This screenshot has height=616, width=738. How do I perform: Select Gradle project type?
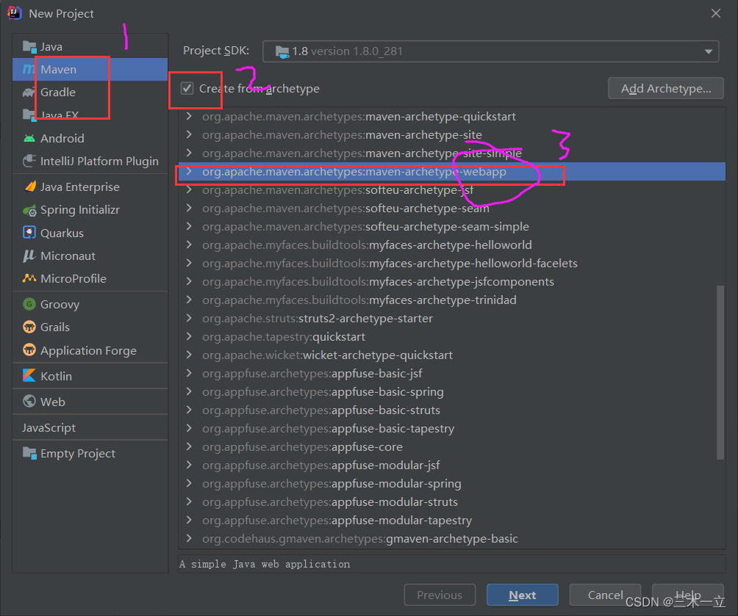(90, 93)
